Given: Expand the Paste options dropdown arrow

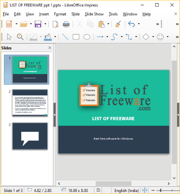Looking at the screenshot, I should (x=108, y=24).
